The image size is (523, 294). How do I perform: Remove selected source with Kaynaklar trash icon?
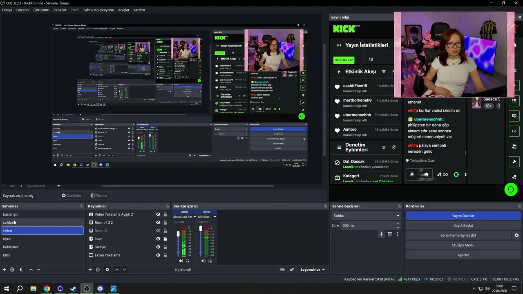98,269
